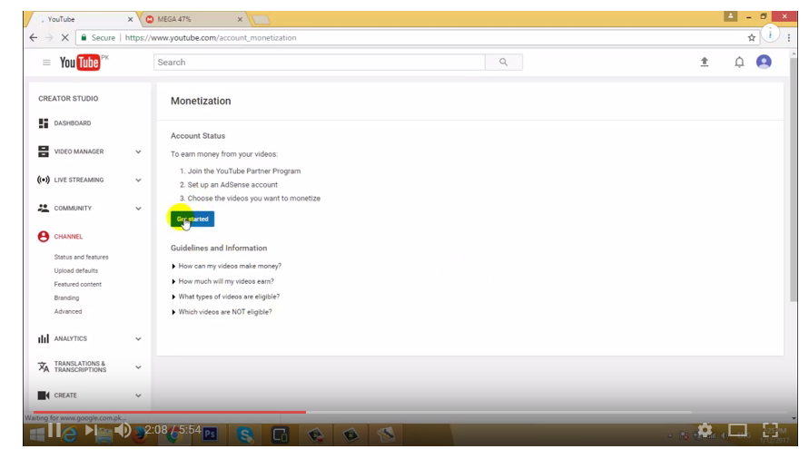Click the Video Manager sidebar icon
The image size is (809, 449).
point(44,151)
